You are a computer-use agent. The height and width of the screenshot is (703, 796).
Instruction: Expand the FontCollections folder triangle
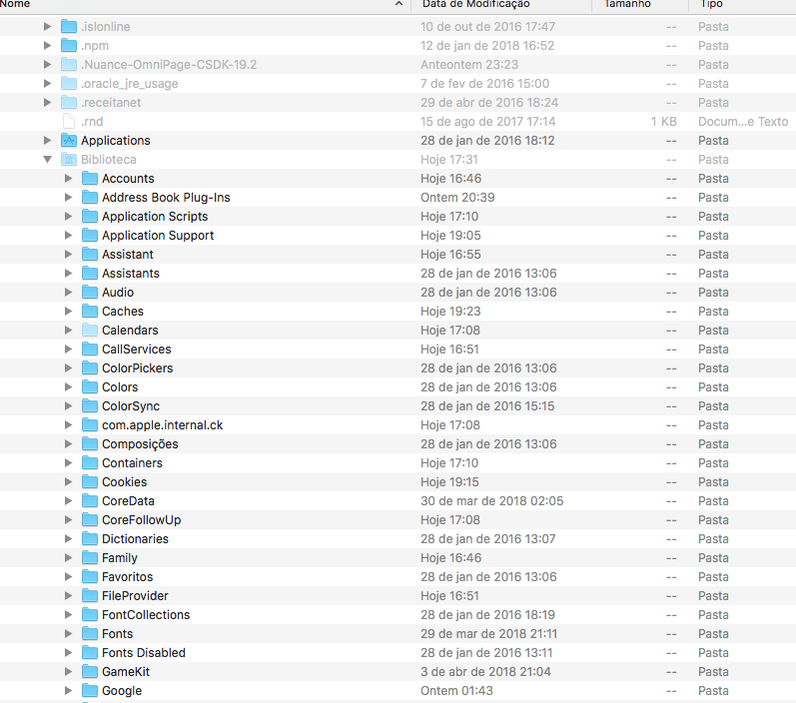click(x=68, y=614)
